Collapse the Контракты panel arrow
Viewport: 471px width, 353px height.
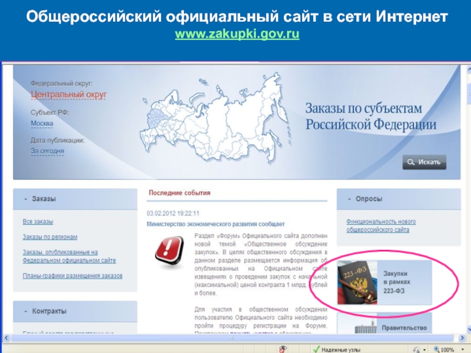26,311
